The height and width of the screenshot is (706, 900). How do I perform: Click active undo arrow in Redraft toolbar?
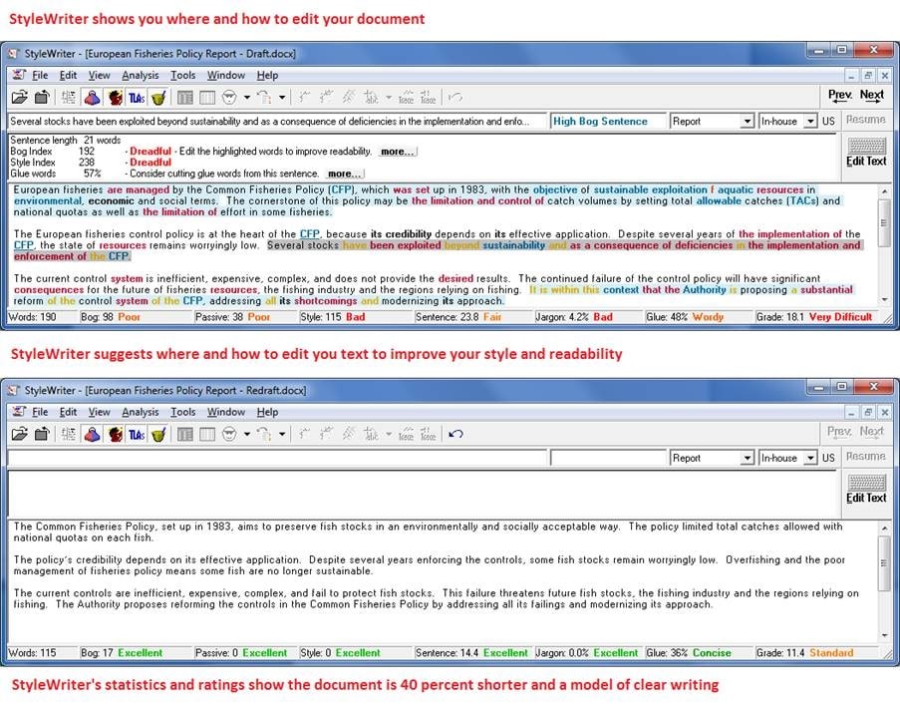[x=455, y=435]
